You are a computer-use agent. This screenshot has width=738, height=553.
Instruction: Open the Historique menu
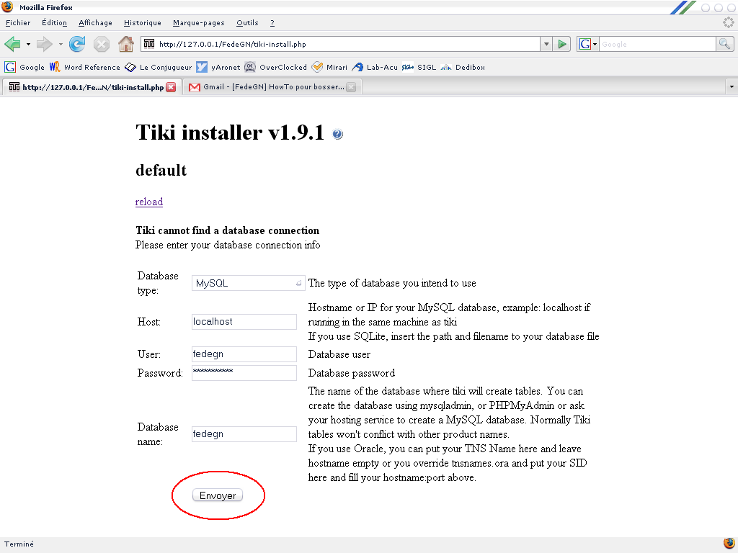point(142,23)
